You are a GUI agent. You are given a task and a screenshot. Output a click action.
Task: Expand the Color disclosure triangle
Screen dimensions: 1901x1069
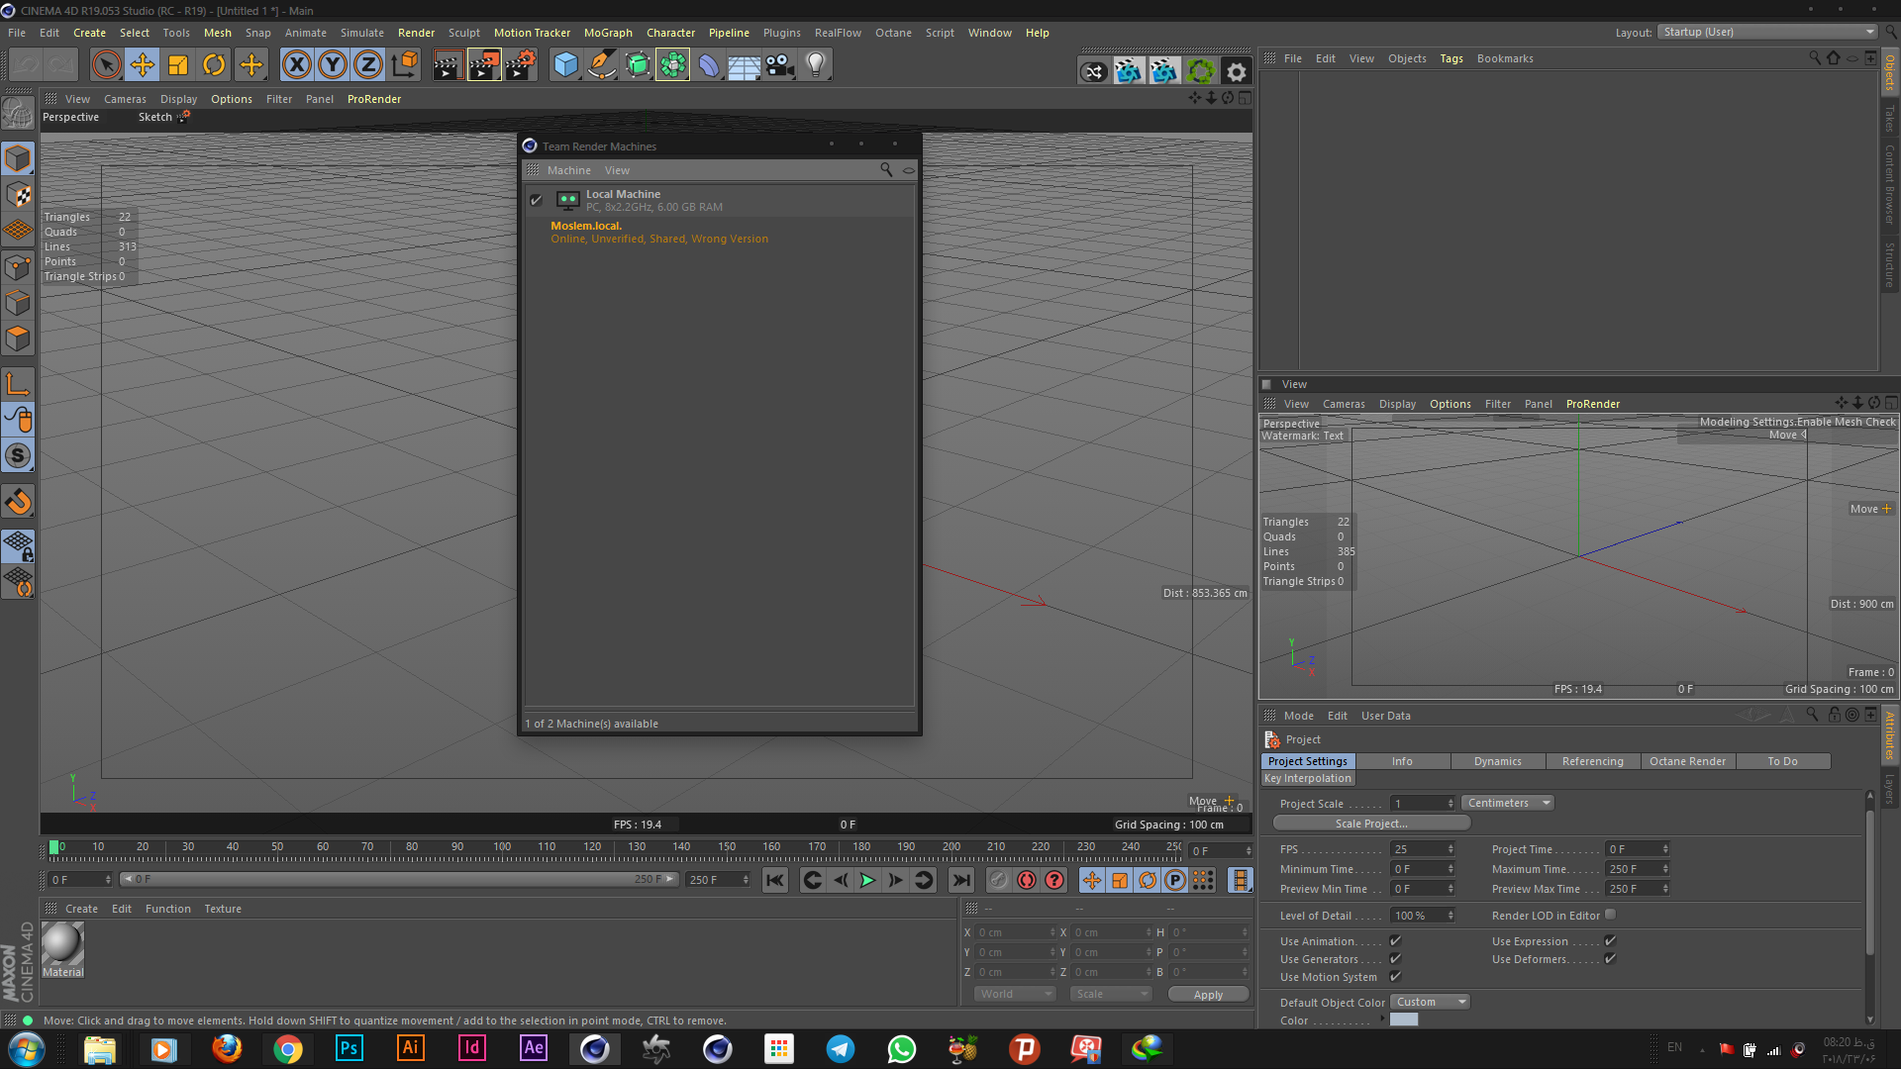click(1382, 1020)
